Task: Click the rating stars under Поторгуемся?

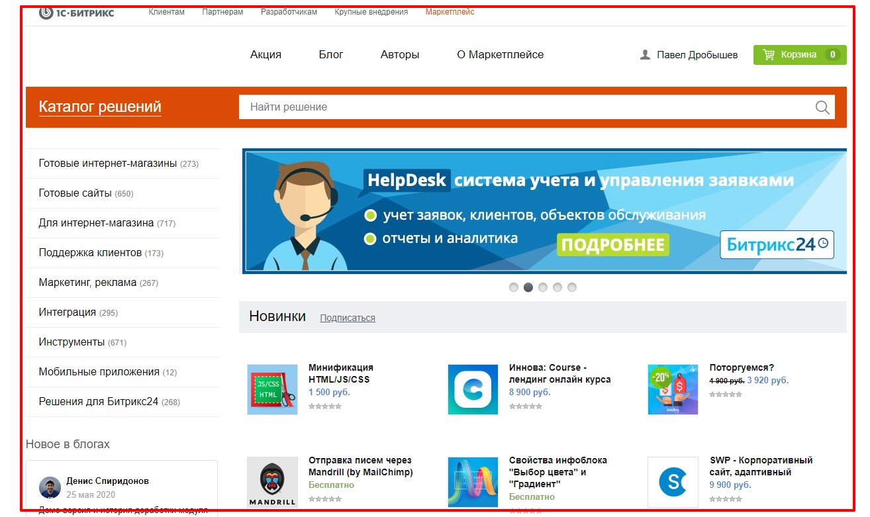Action: 726,395
